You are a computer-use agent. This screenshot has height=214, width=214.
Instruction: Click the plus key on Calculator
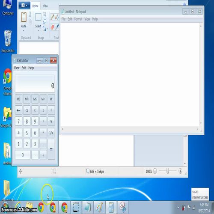(43, 155)
